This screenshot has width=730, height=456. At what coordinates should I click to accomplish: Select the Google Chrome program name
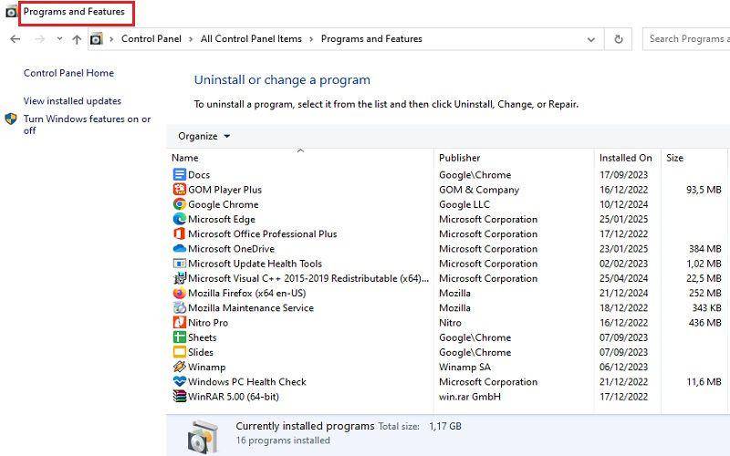click(223, 204)
